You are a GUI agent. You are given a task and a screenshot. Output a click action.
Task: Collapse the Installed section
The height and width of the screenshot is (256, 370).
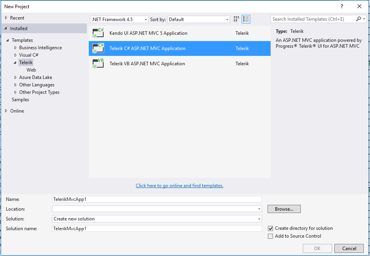[x=5, y=28]
